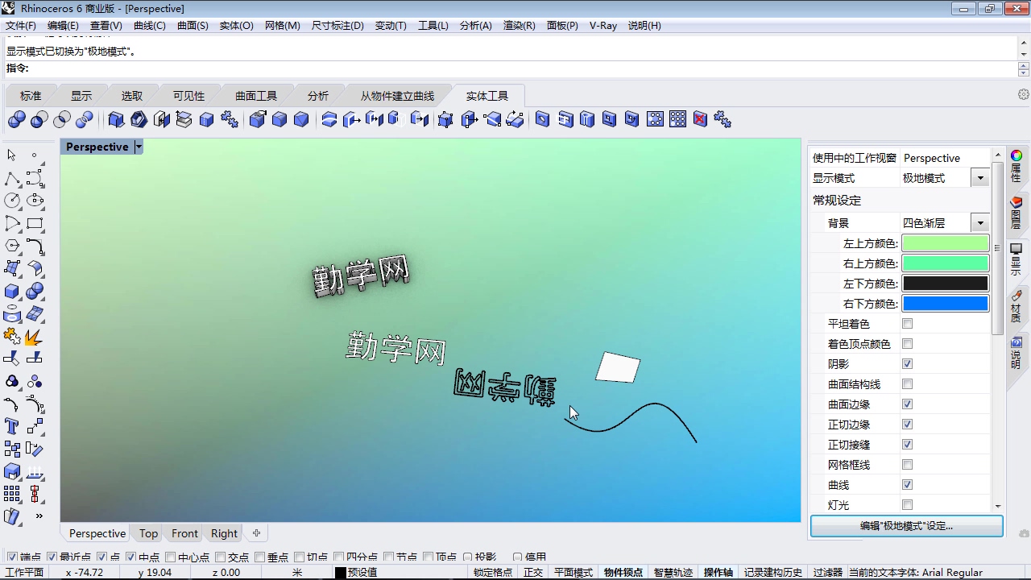Select the Ellipse tool
Screen dimensions: 1031x580
(x=35, y=201)
